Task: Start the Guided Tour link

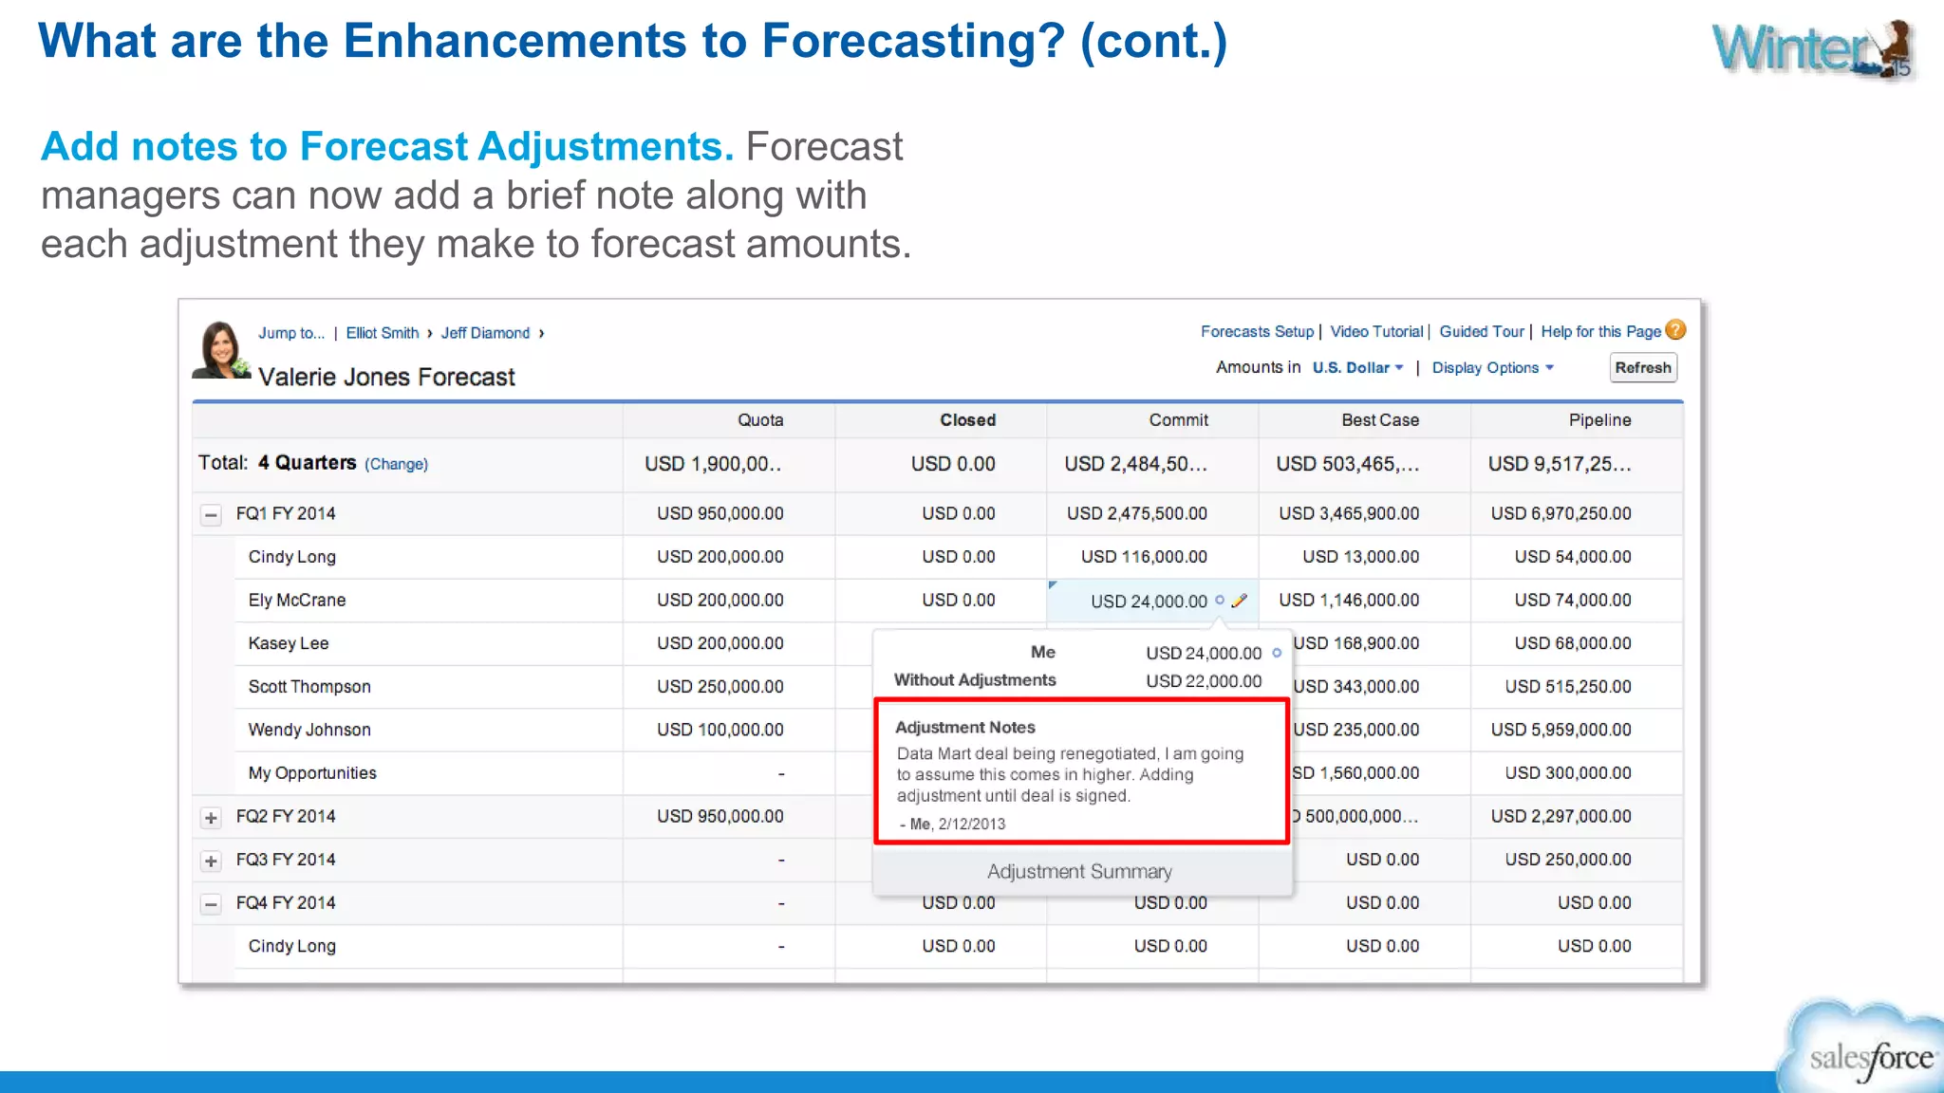Action: (x=1482, y=331)
